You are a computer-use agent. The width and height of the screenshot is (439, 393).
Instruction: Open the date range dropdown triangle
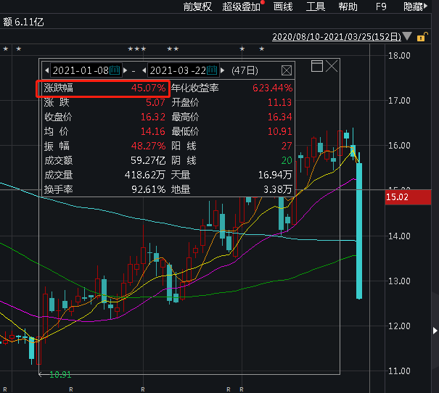407,36
